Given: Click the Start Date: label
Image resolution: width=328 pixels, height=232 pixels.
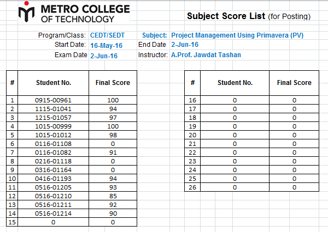Looking at the screenshot, I should point(71,45).
